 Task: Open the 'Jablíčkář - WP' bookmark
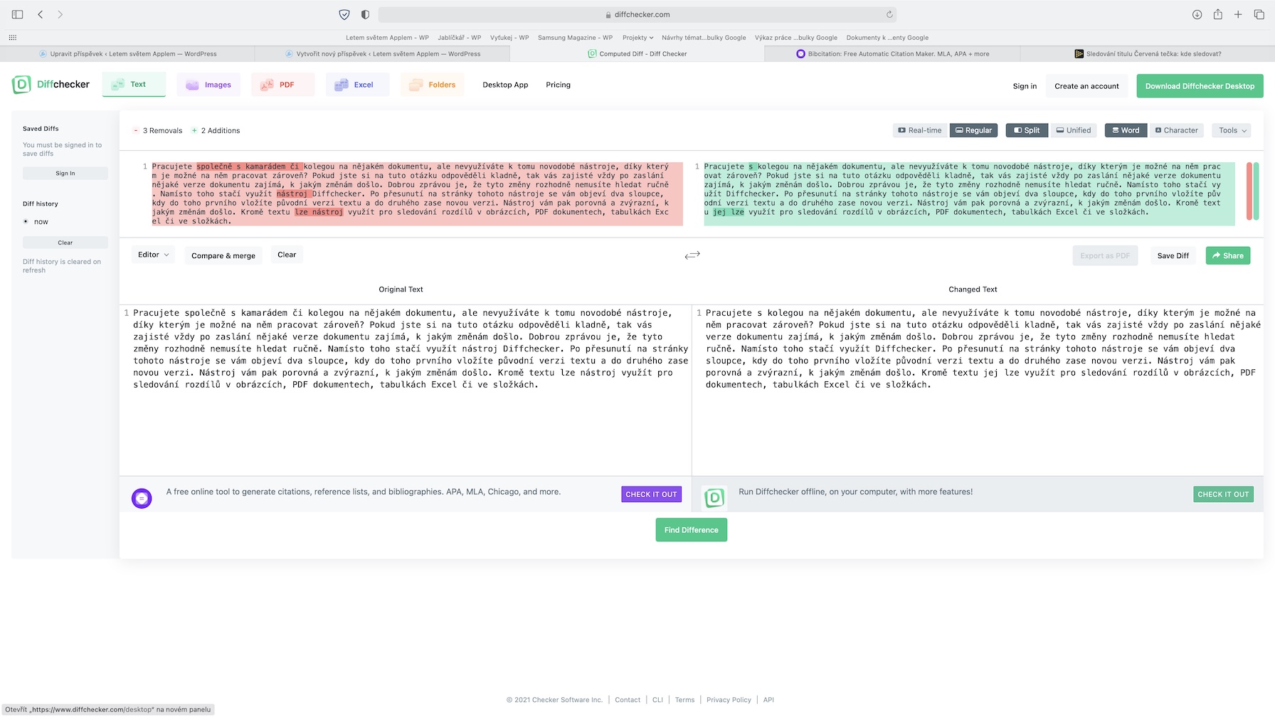click(x=459, y=38)
